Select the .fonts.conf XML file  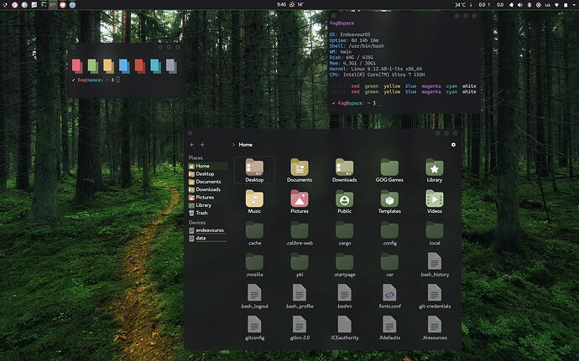389,297
